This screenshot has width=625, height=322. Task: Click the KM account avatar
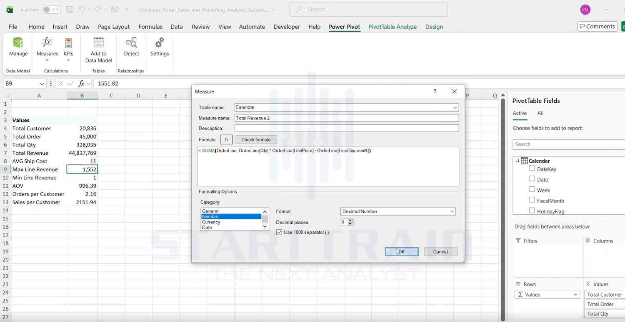pyautogui.click(x=585, y=10)
